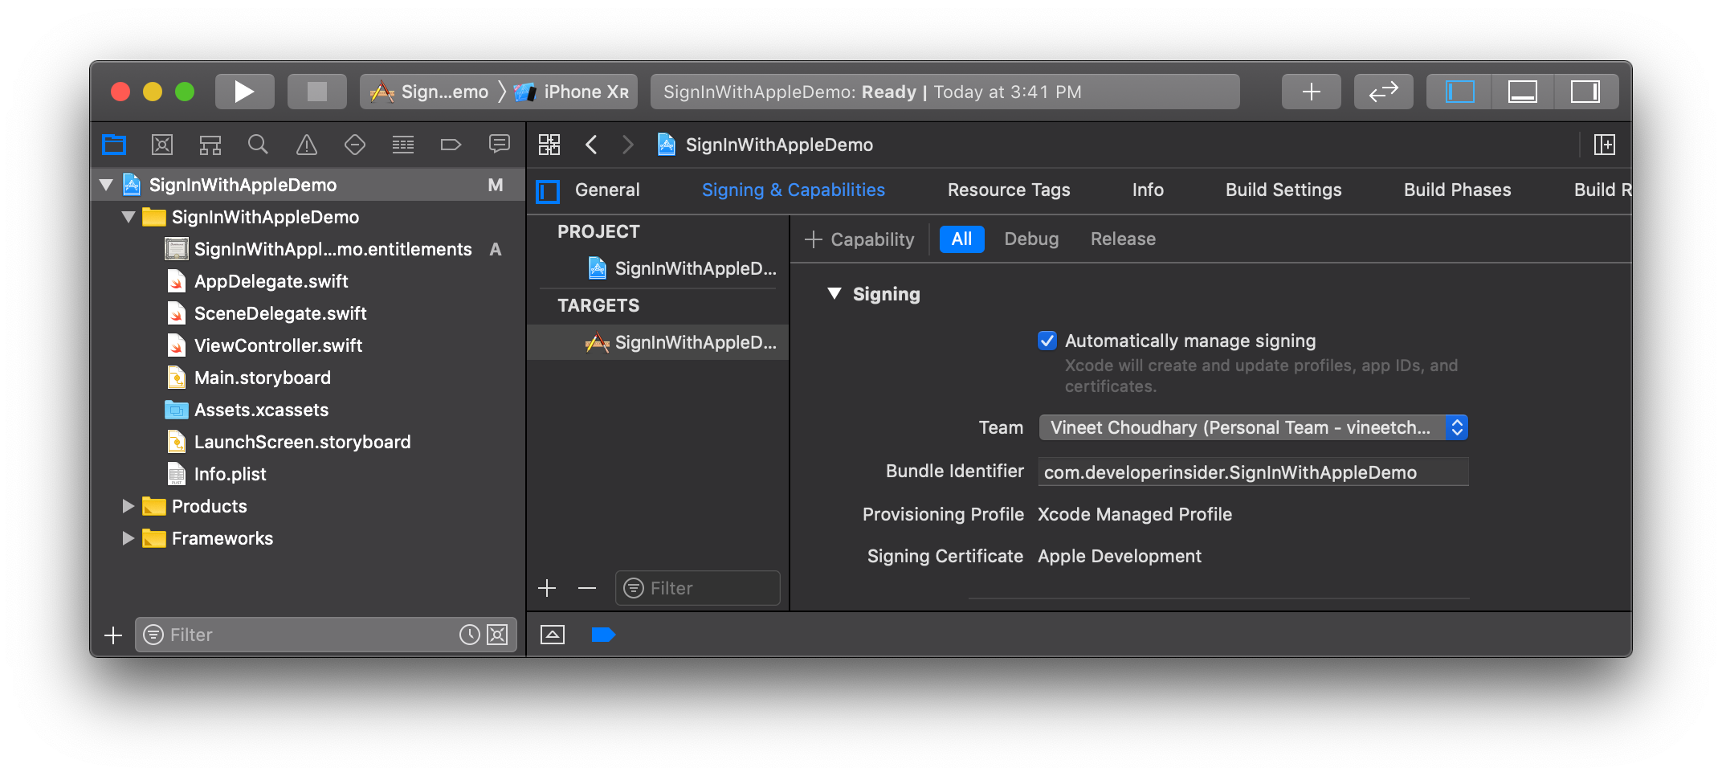
Task: Click SignInWithAppleDemo in the jump bar
Action: (x=765, y=145)
